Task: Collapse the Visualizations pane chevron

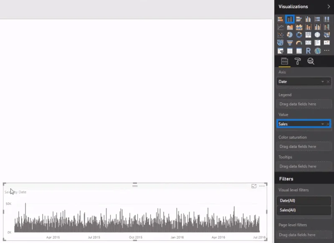Action: coord(329,7)
